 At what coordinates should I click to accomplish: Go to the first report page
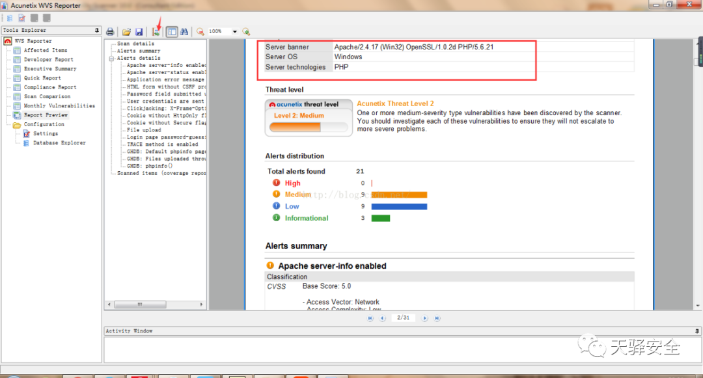point(370,318)
